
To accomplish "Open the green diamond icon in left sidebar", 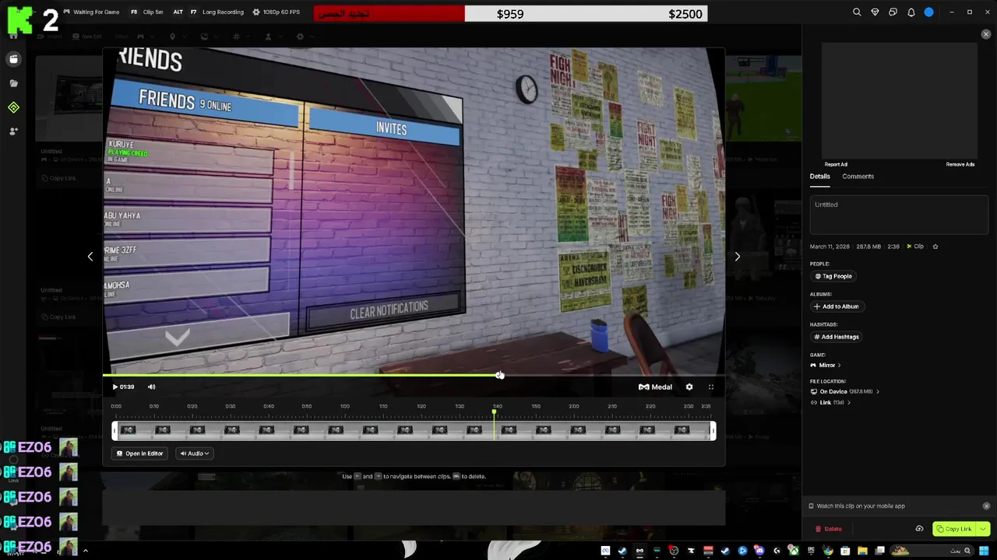I will click(x=13, y=107).
